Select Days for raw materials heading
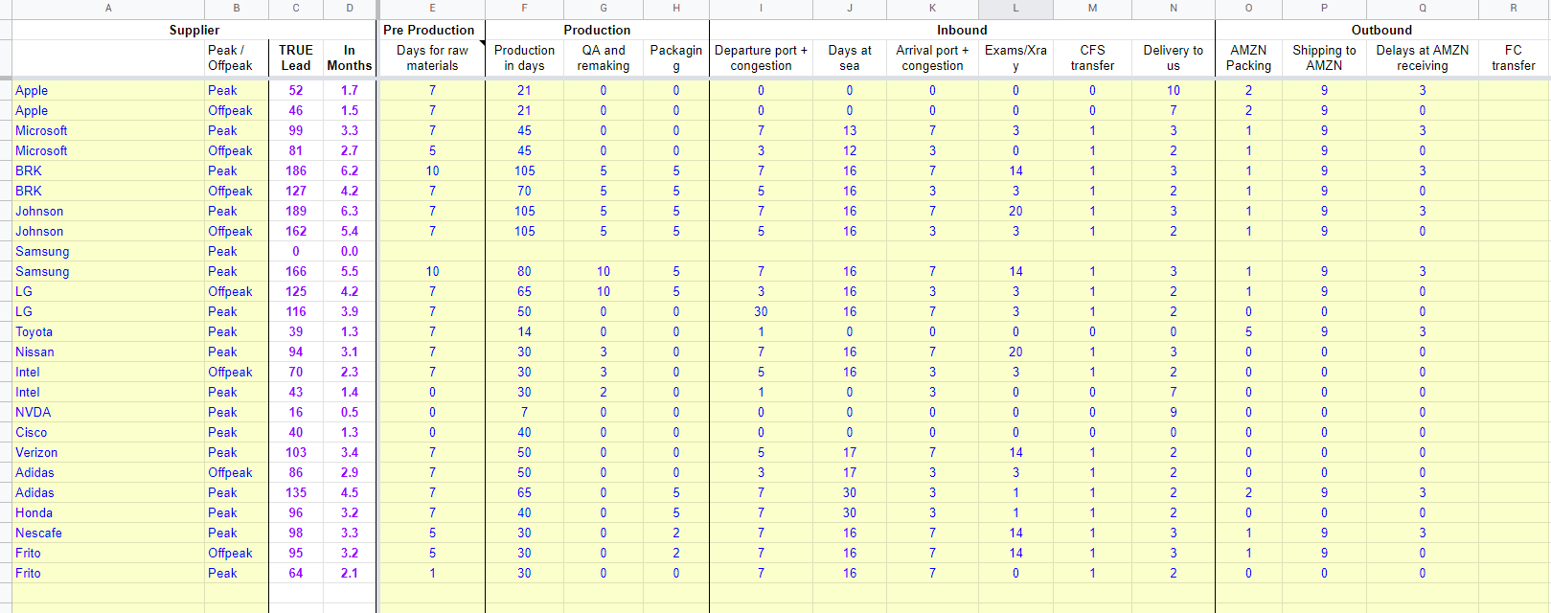 (432, 57)
